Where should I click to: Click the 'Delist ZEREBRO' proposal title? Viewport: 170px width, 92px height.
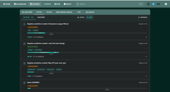[33, 82]
